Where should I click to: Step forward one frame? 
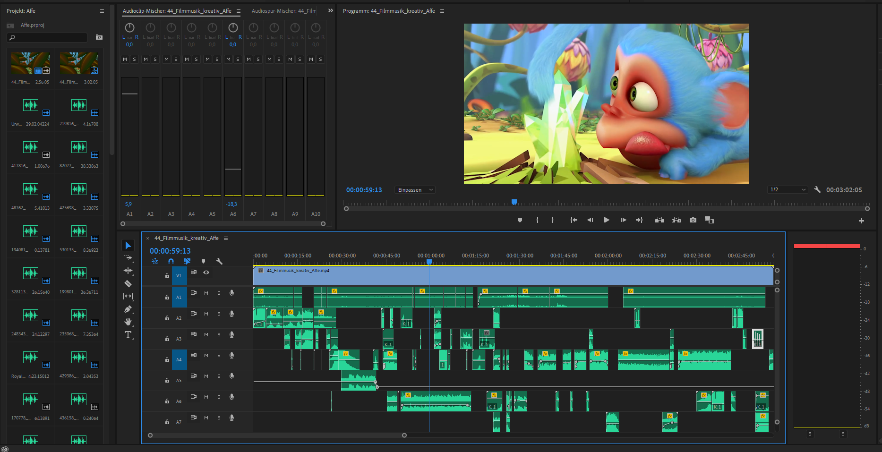coord(623,220)
